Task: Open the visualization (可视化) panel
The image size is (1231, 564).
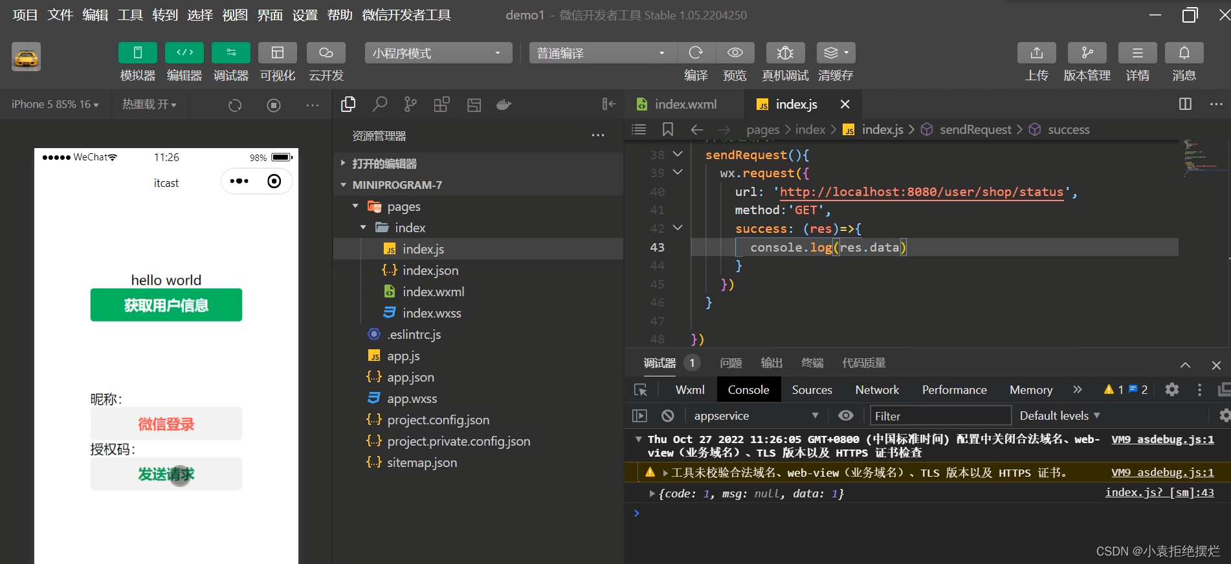Action: pos(278,53)
